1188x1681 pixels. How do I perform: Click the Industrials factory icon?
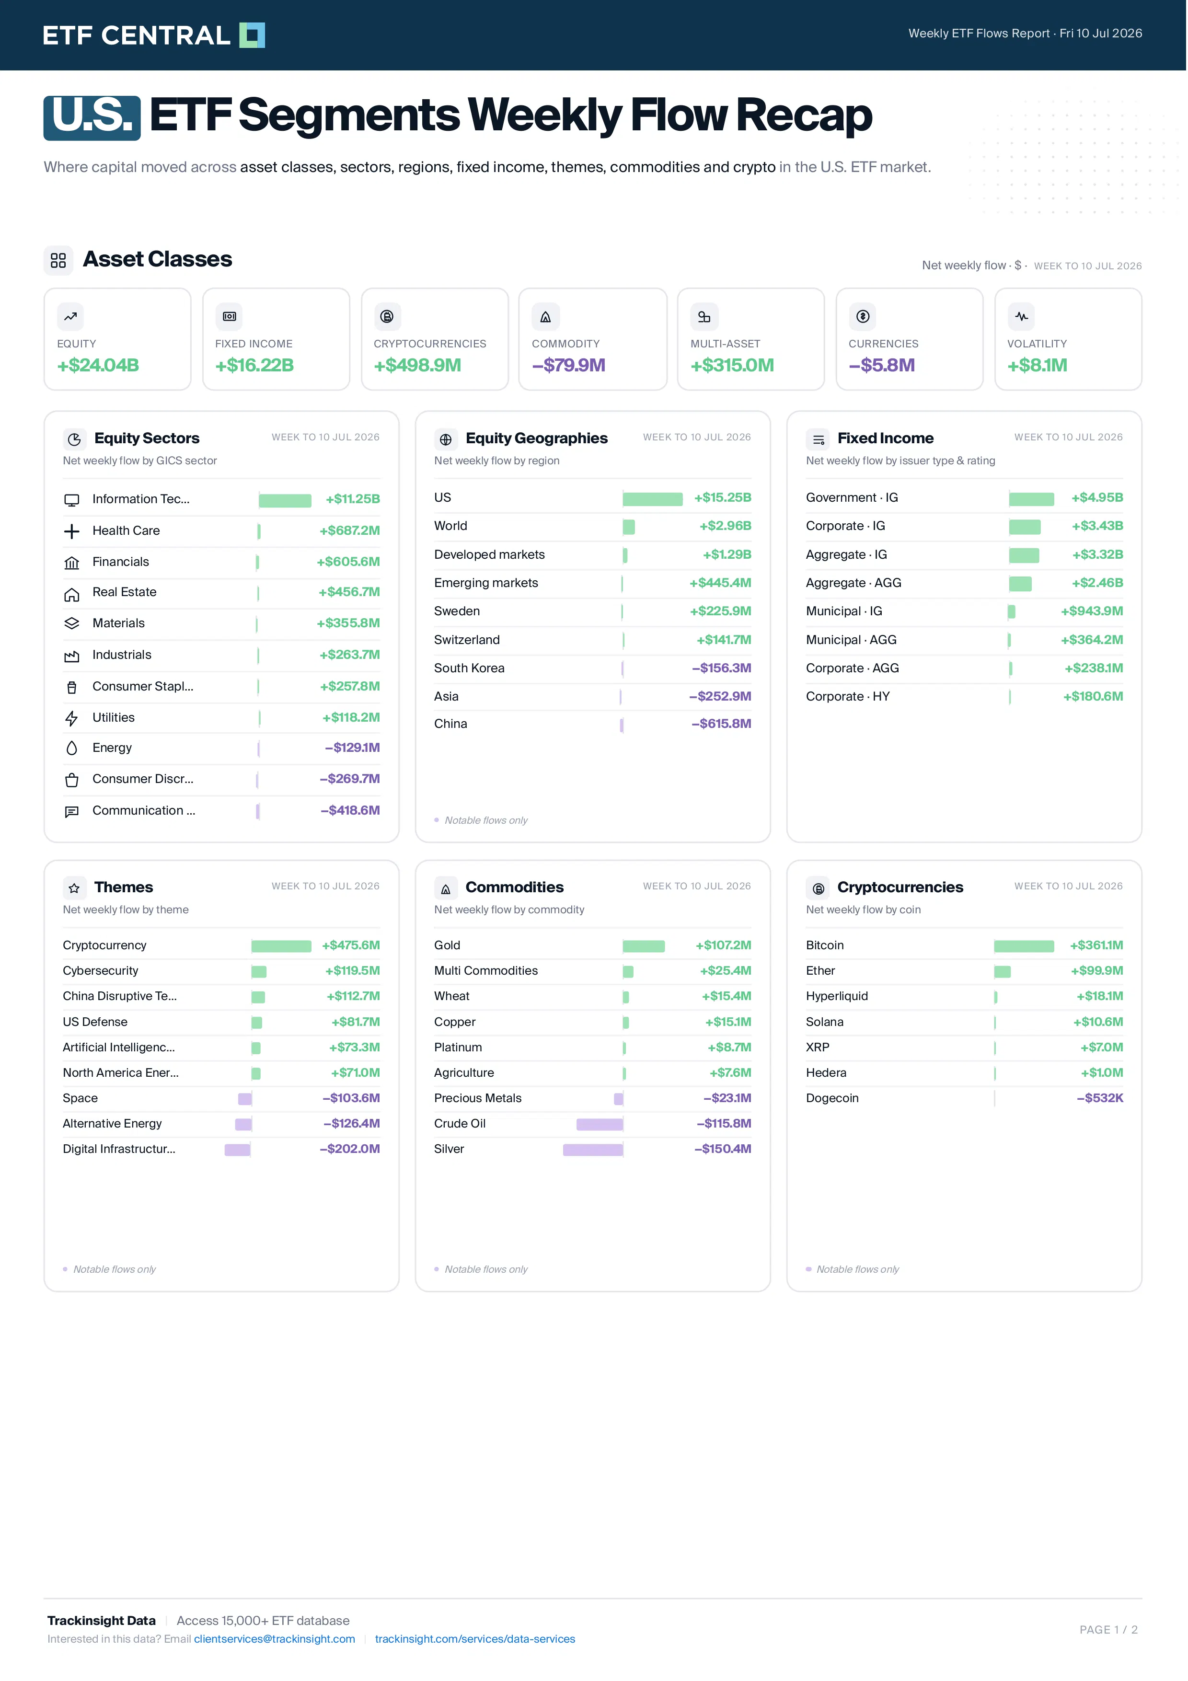pos(72,656)
